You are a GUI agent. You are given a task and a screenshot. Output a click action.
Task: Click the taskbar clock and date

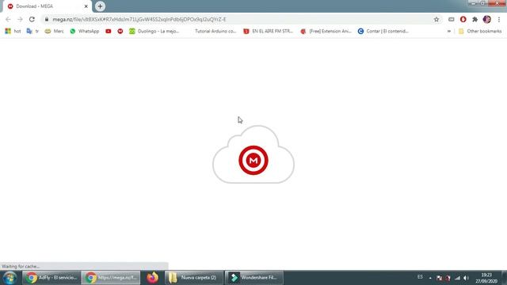point(486,278)
